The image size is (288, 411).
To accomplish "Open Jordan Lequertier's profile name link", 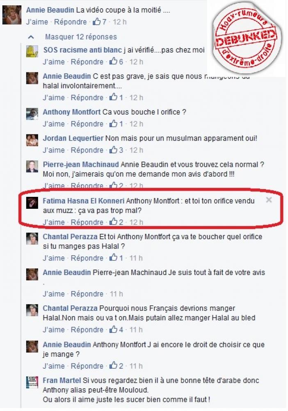I will click(73, 138).
